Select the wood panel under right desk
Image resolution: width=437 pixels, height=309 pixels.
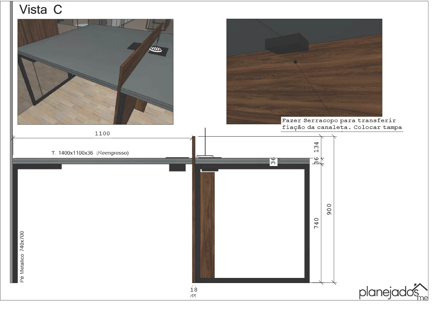207,226
